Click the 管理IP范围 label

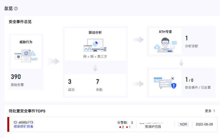(x=153, y=127)
